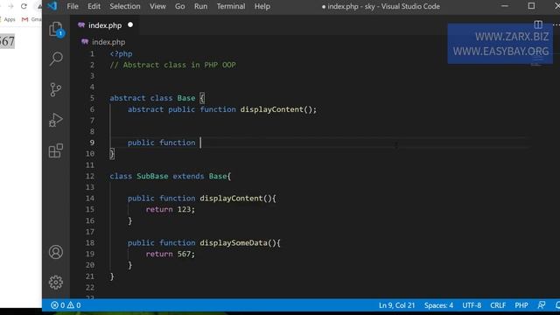Open the Accounts menu icon

[x=56, y=252]
